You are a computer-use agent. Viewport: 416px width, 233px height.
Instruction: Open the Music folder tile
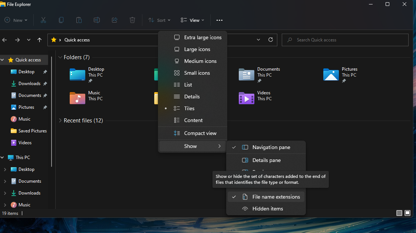tap(86, 98)
